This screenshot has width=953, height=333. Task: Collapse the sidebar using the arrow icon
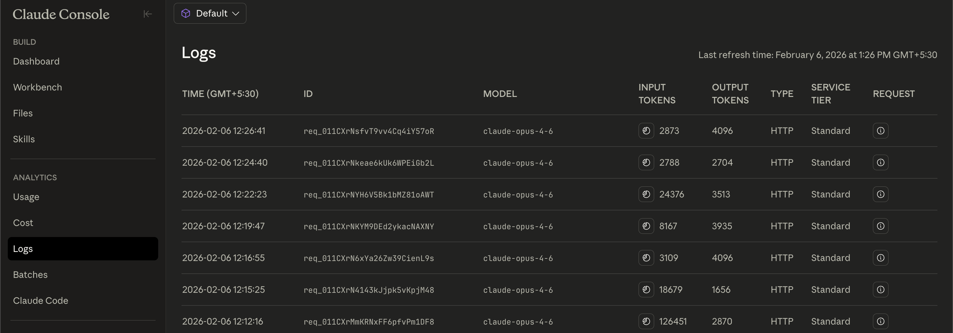[147, 14]
